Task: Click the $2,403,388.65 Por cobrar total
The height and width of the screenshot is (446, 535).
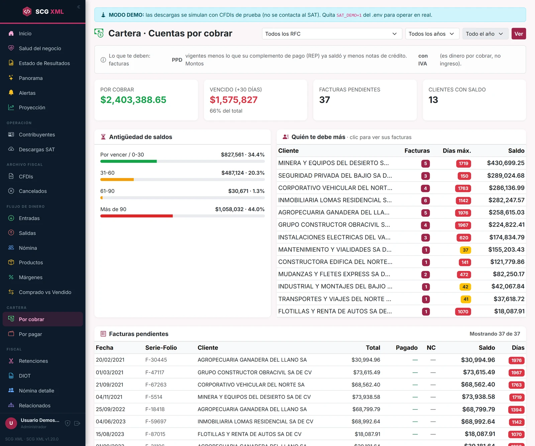Action: click(133, 100)
